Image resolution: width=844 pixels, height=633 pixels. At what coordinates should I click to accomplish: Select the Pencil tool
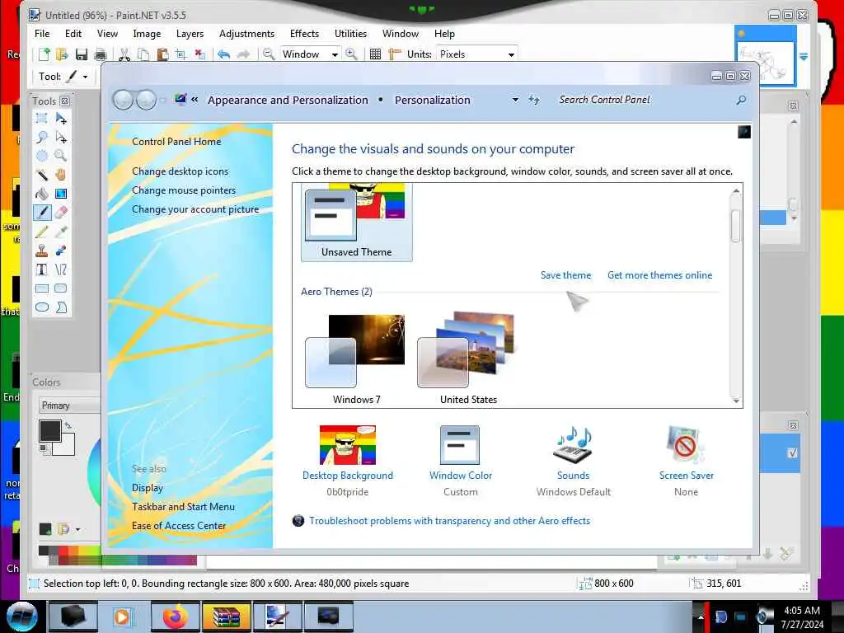point(42,232)
